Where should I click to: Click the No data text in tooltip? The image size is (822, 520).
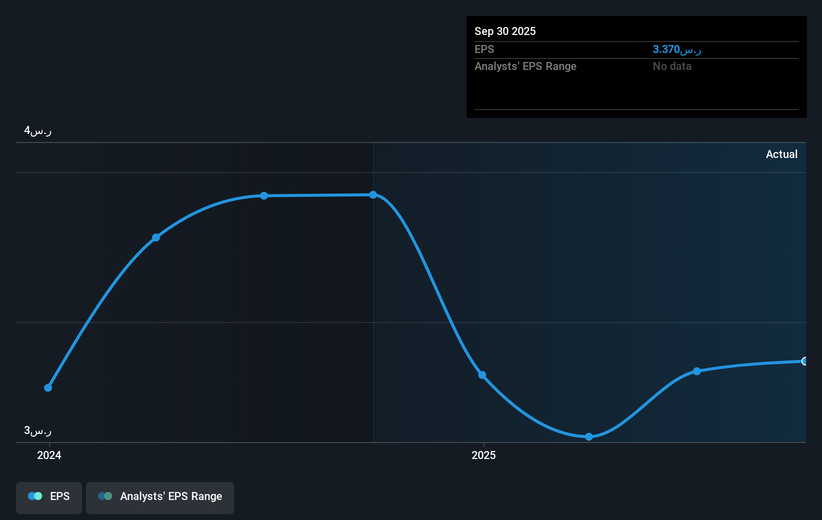click(672, 66)
